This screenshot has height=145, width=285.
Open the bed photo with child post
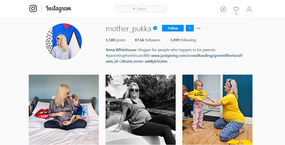[64, 110]
